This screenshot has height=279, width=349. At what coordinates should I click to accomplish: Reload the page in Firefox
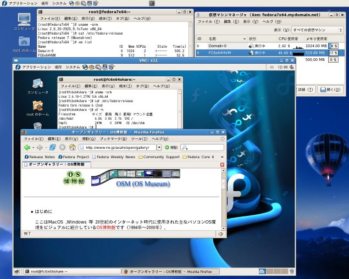tap(53, 147)
